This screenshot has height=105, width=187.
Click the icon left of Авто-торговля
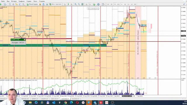tap(47, 4)
